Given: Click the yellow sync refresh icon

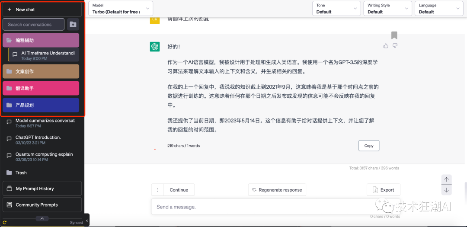Looking at the screenshot, I should pyautogui.click(x=5, y=222).
